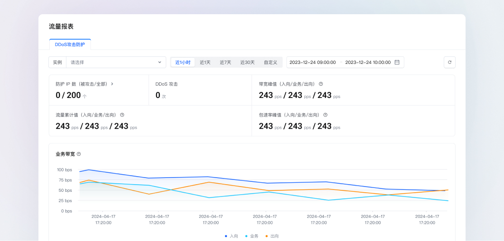The width and height of the screenshot is (504, 241).
Task: Click the start date 2023-12-24 09:00:00
Action: pos(312,62)
